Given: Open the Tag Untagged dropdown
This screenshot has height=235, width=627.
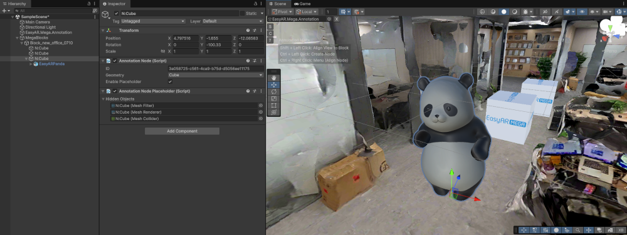Looking at the screenshot, I should (153, 21).
